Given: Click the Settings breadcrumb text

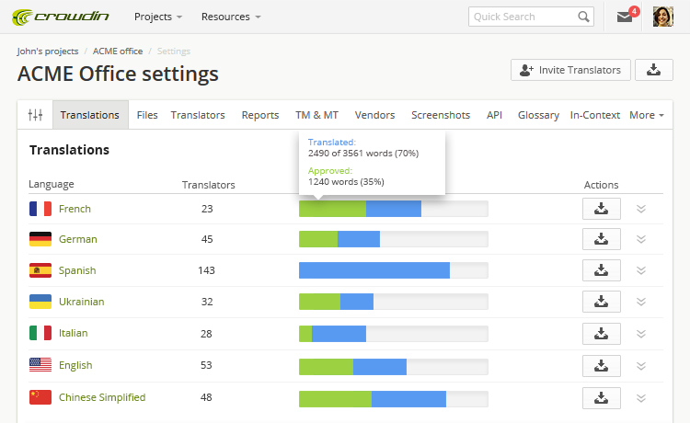Looking at the screenshot, I should tap(174, 51).
